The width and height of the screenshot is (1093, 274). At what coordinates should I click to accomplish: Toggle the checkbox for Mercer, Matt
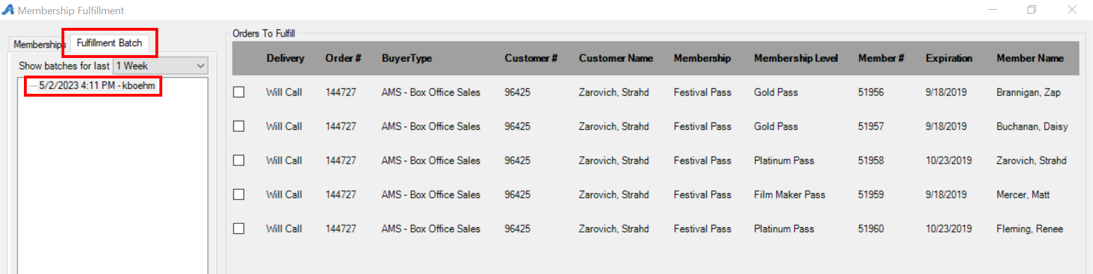pos(239,194)
